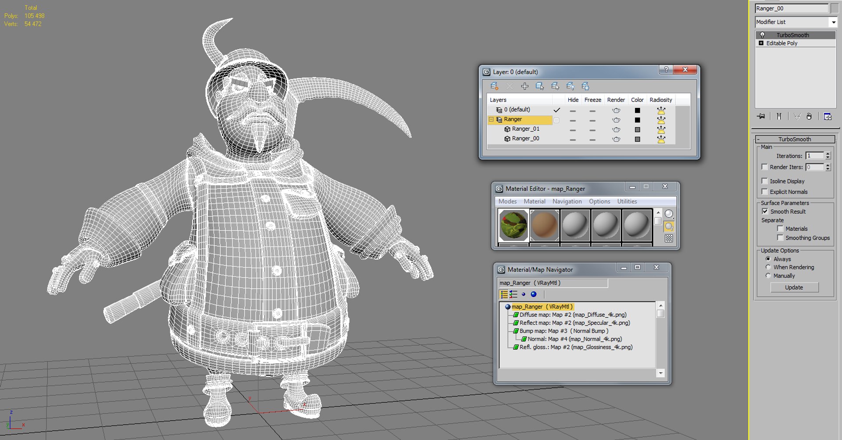Select Refl. gloss. Glossiness map entry
This screenshot has height=440, width=842.
click(573, 347)
